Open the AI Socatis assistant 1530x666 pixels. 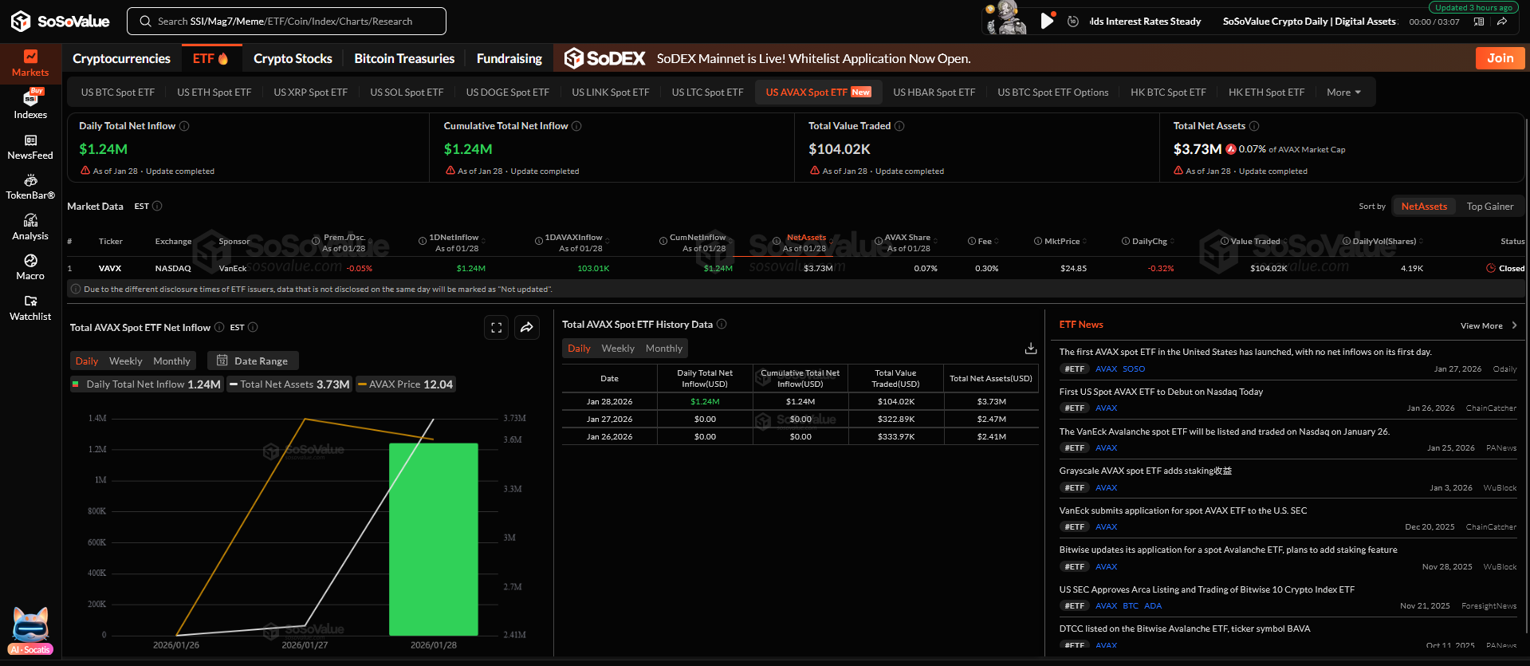30,630
